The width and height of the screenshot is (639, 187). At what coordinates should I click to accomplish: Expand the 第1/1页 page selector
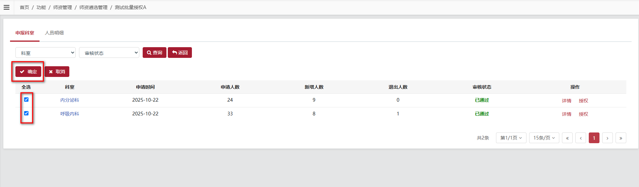pos(511,138)
